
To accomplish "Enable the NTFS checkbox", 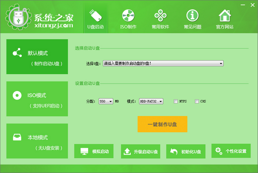I will click(x=175, y=101).
